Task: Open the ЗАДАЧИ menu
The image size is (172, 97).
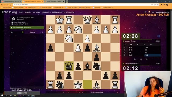Action: tap(28, 12)
